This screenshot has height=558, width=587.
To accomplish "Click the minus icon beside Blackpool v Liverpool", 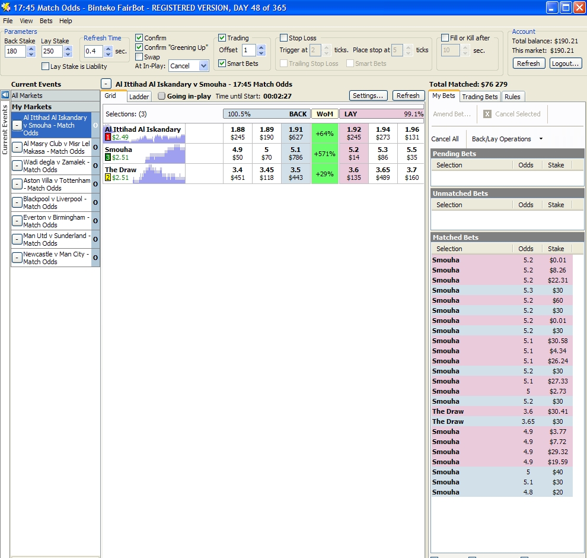I will [x=17, y=203].
